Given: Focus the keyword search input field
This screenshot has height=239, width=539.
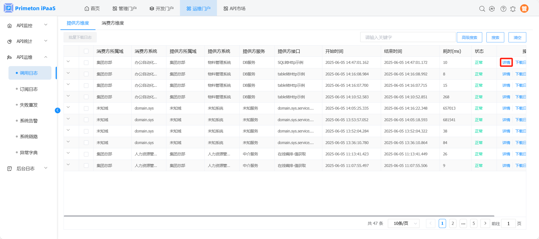Looking at the screenshot, I should click(x=407, y=37).
